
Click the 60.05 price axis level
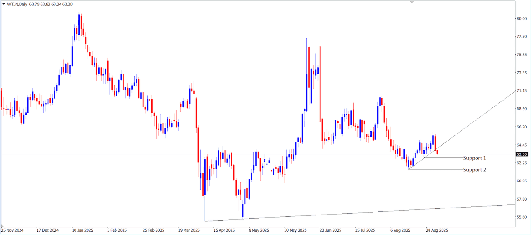(521, 181)
